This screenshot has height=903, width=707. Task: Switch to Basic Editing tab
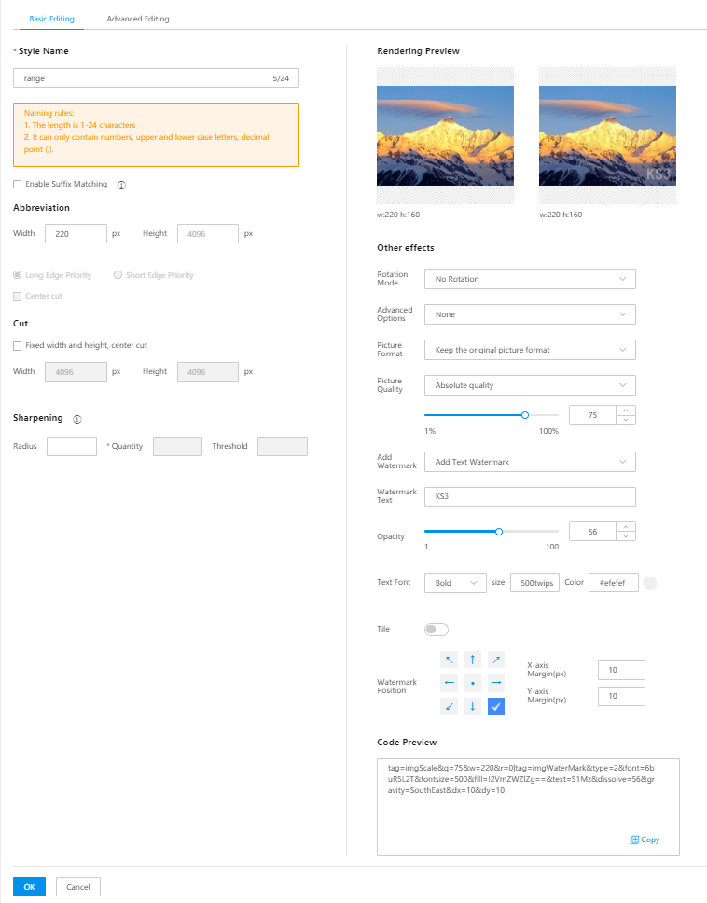(52, 19)
